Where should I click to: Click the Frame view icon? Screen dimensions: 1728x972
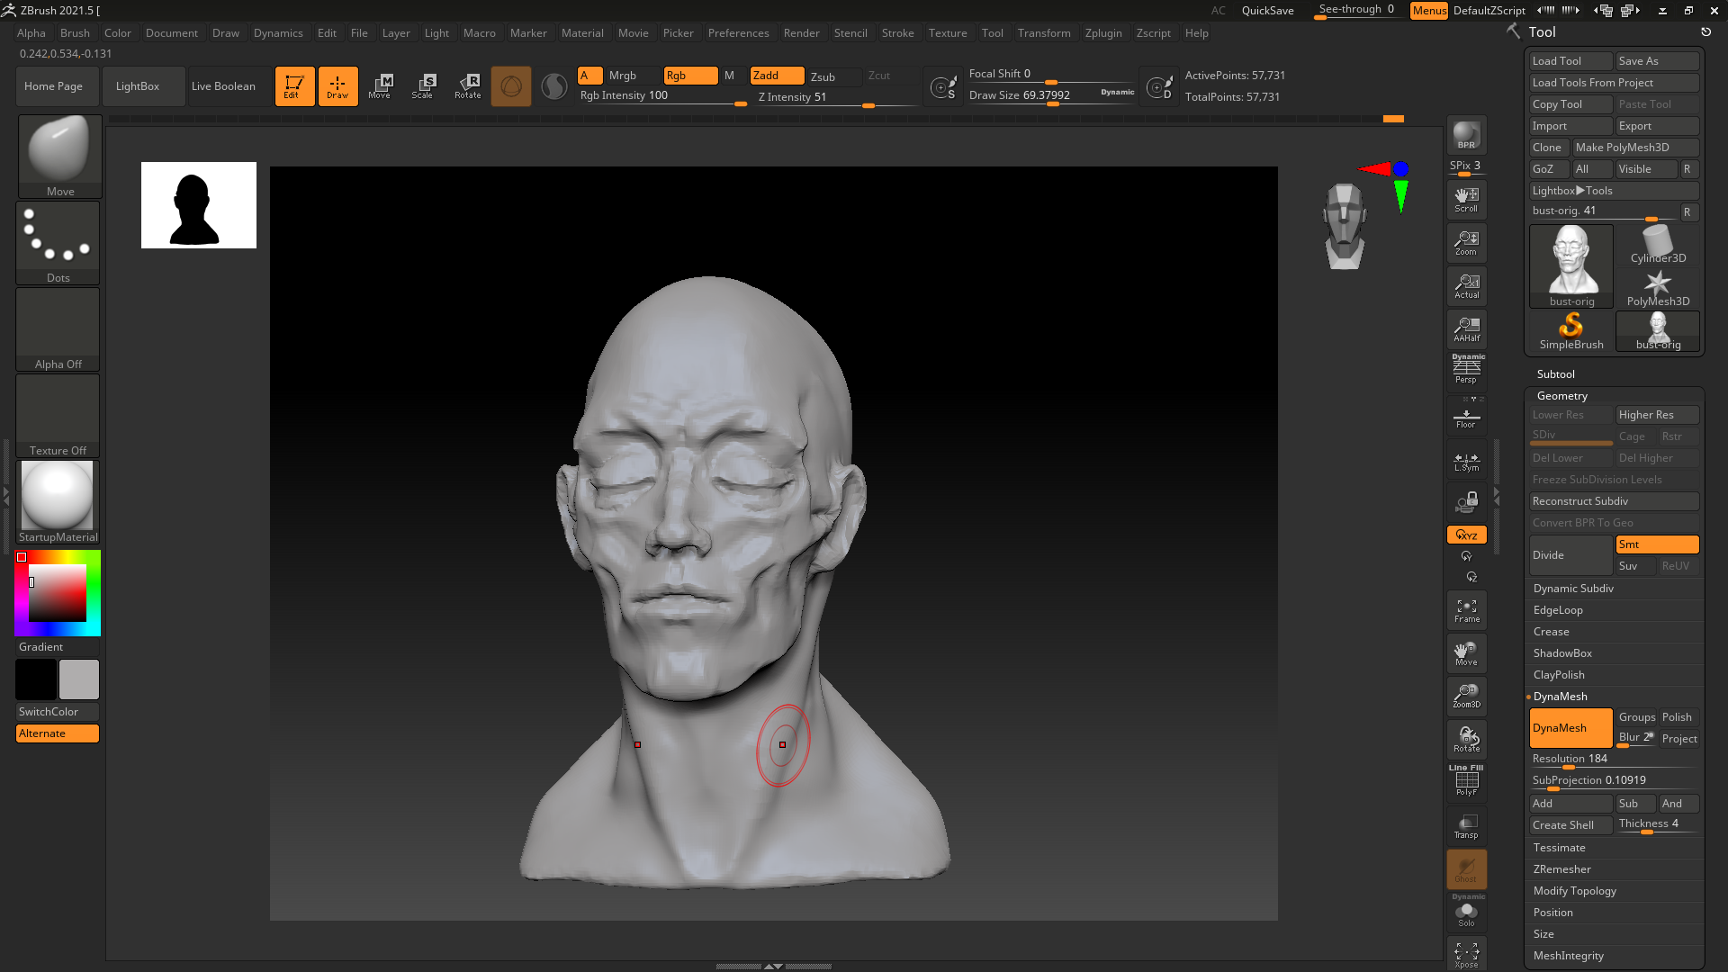[x=1466, y=610]
